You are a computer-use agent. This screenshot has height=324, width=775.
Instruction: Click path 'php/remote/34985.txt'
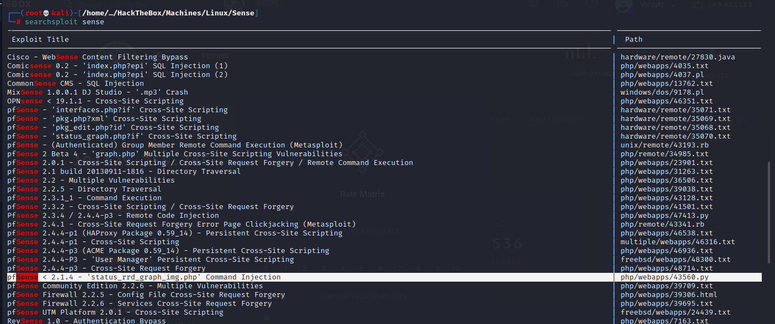click(x=665, y=154)
